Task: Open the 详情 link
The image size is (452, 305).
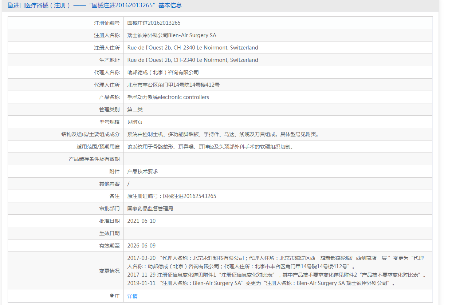Action: 132,296
